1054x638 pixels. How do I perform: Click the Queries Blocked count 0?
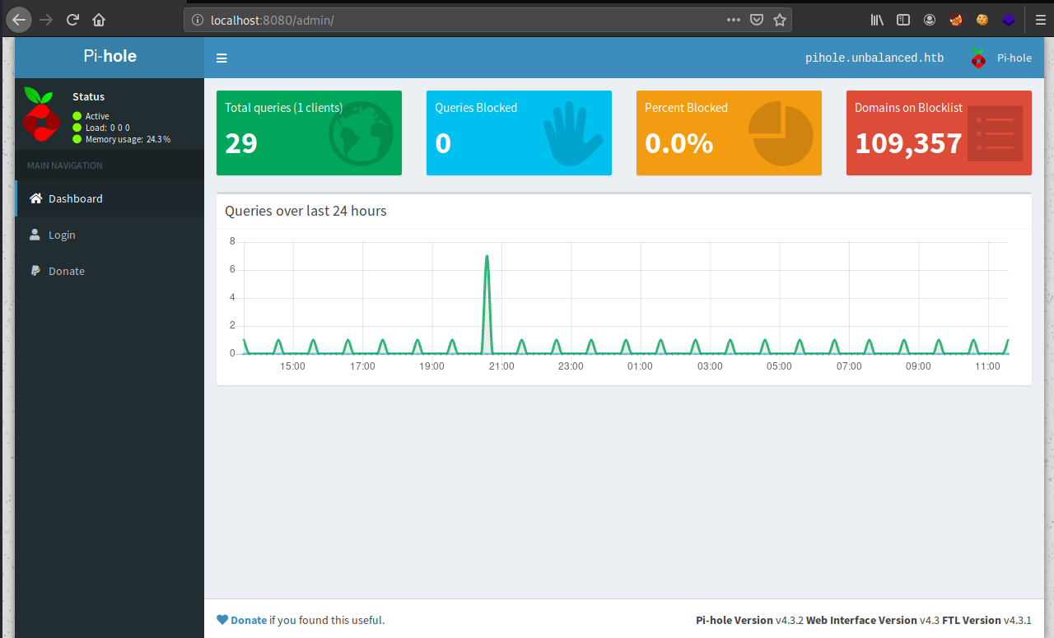coord(443,143)
